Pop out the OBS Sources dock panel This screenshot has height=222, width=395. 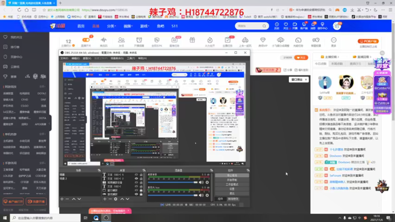(x=144, y=170)
